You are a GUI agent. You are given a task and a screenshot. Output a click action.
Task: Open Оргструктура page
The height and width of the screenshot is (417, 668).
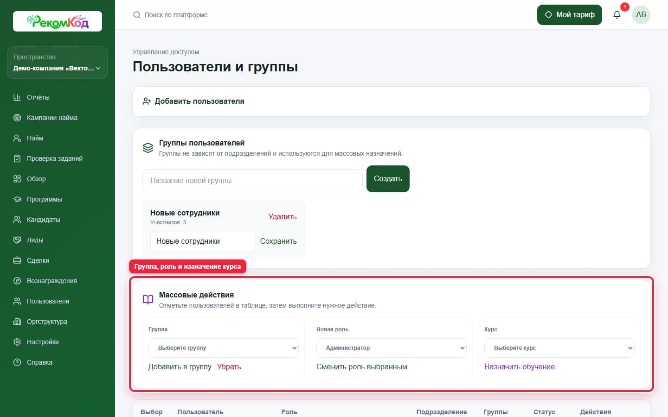pos(58,322)
